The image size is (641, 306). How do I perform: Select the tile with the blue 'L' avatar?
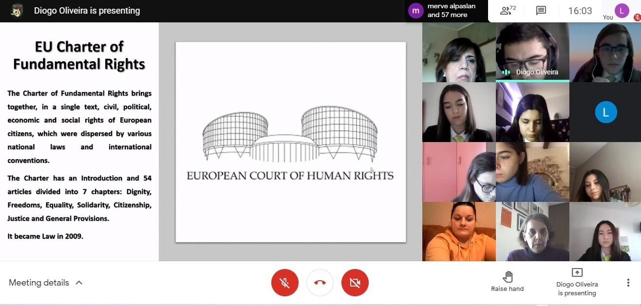tap(605, 112)
